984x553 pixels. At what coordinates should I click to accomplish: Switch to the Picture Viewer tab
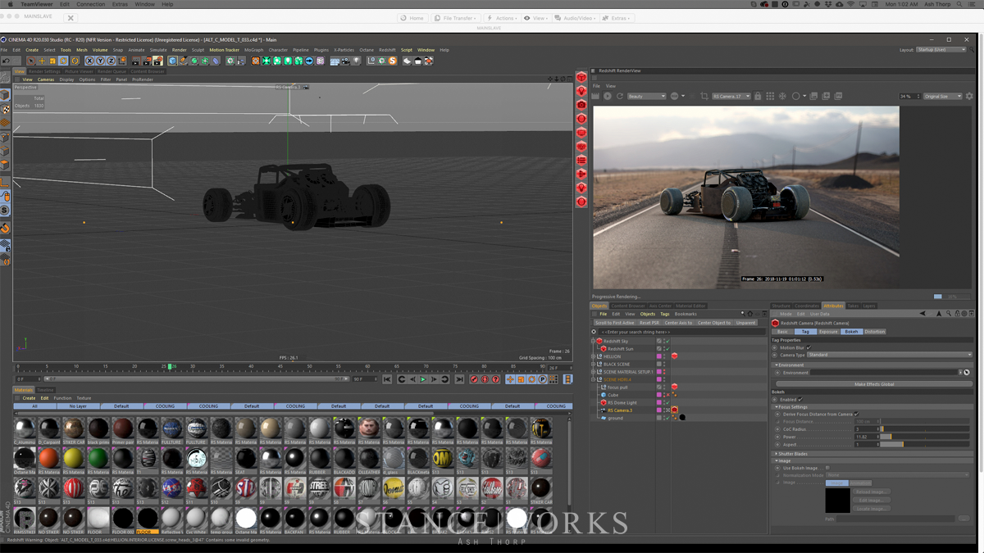[x=79, y=71]
